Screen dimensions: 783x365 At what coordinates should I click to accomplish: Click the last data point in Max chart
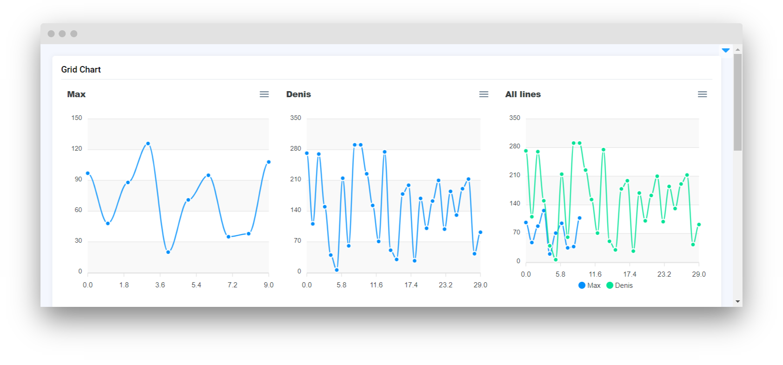click(x=269, y=162)
